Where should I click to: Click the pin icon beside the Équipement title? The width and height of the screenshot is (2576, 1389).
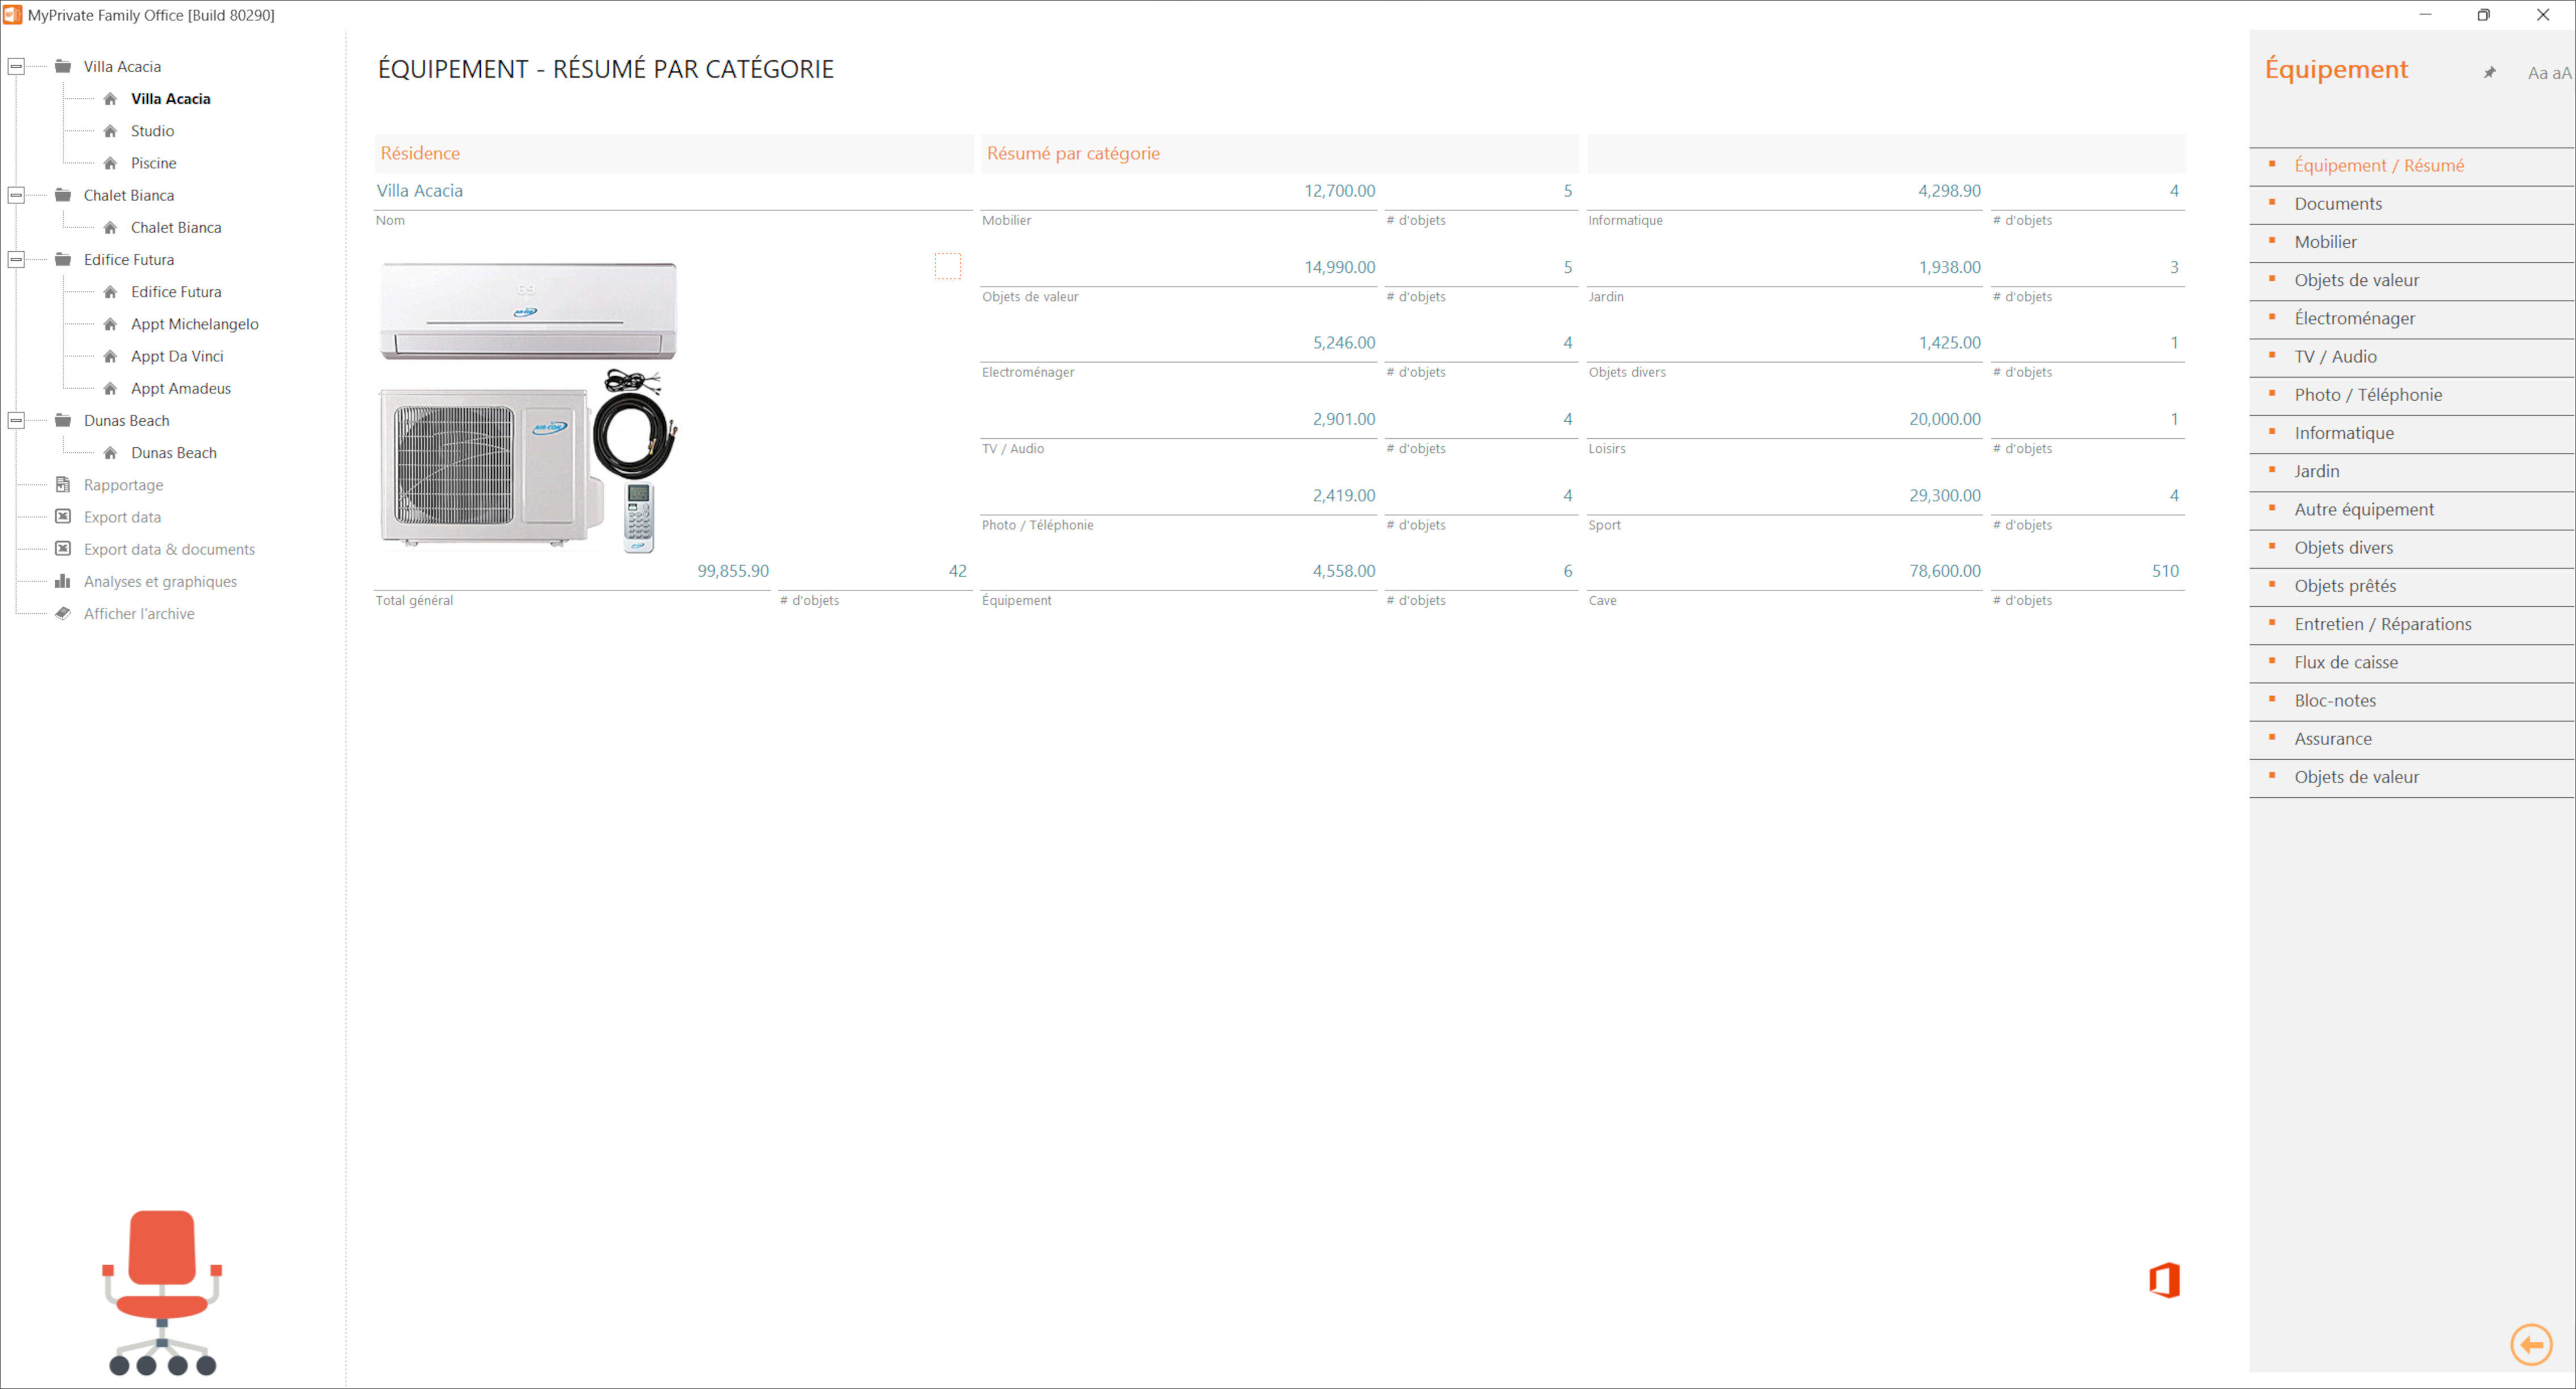(x=2489, y=72)
